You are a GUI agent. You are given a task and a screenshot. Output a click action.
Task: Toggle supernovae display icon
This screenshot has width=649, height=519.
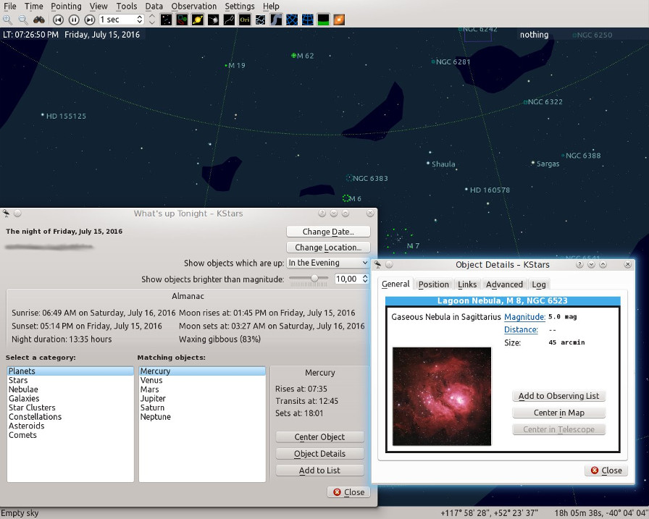coord(213,20)
